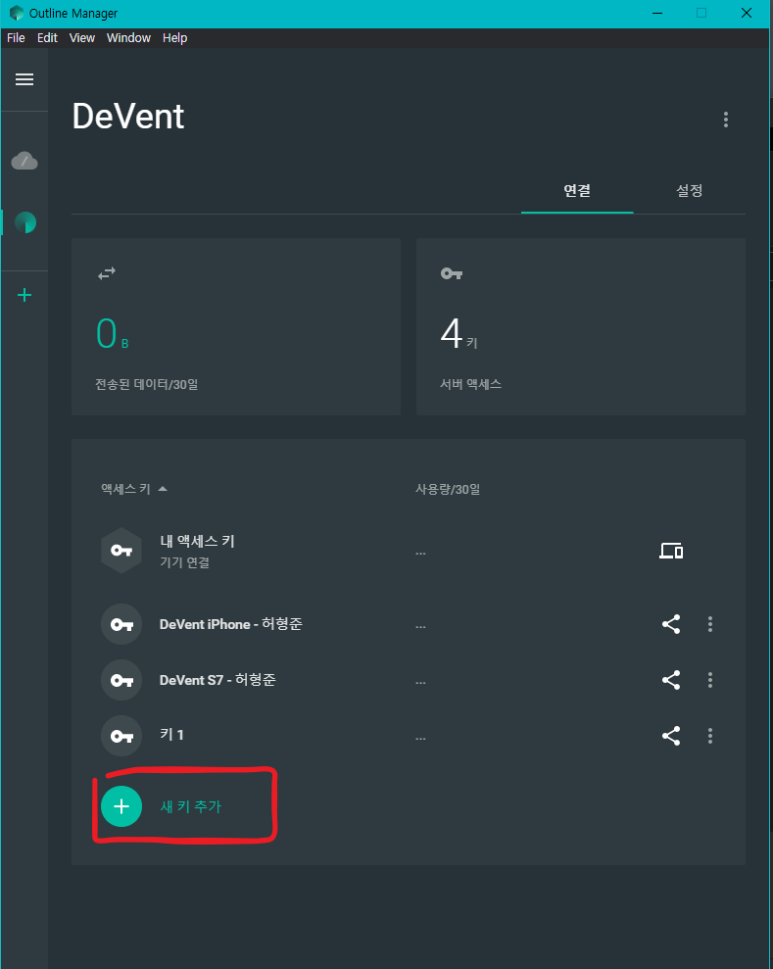
Task: Click the 사용량/30일 column header
Action: [x=448, y=489]
